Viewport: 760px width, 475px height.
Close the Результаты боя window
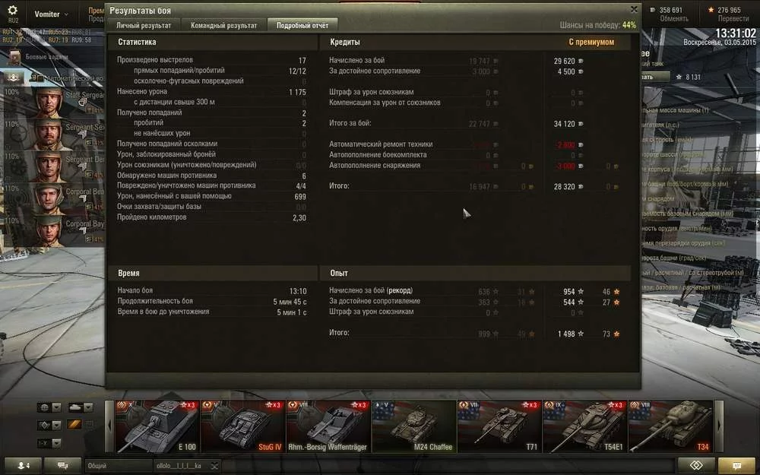634,9
